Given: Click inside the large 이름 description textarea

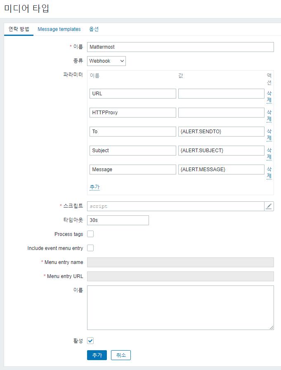Looking at the screenshot, I should click(180, 308).
